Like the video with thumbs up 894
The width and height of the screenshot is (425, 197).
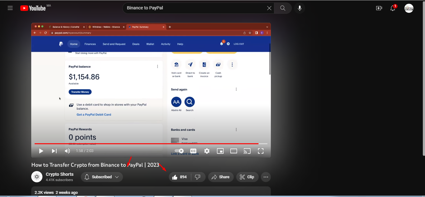click(179, 177)
